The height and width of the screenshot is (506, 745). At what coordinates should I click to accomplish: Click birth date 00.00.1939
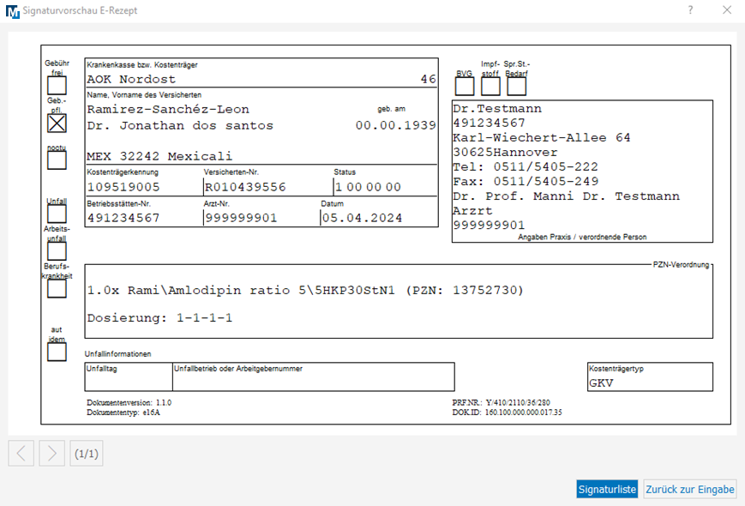click(x=396, y=125)
